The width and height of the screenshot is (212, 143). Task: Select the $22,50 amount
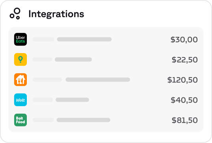(x=185, y=60)
